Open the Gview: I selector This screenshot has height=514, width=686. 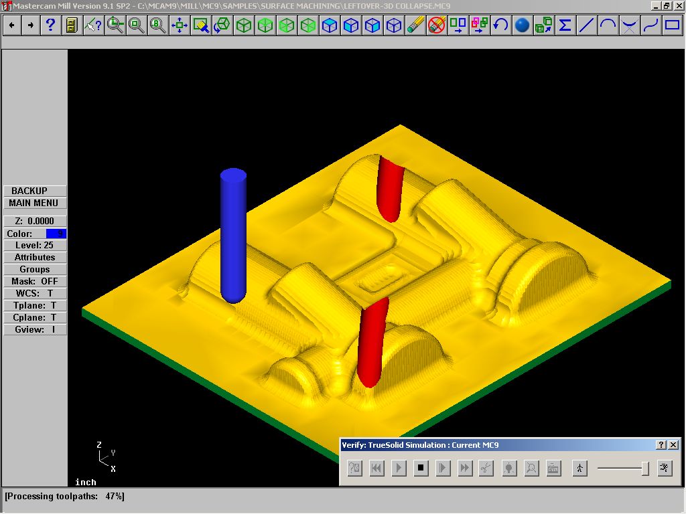point(35,329)
